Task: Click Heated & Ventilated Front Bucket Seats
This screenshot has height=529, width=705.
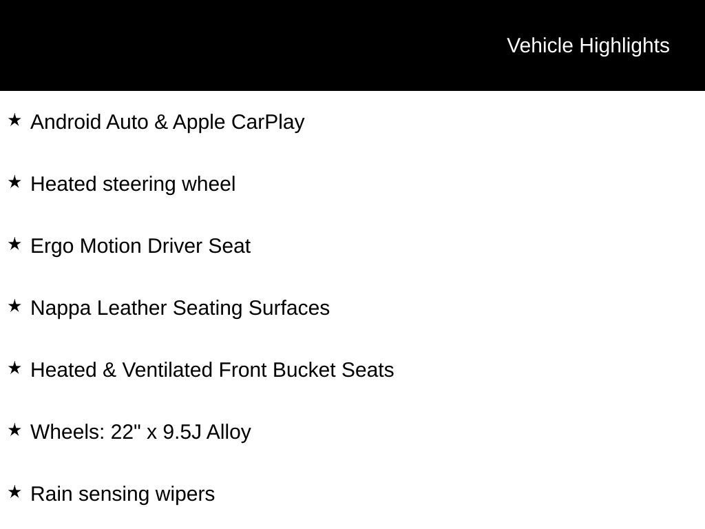Action: [212, 370]
